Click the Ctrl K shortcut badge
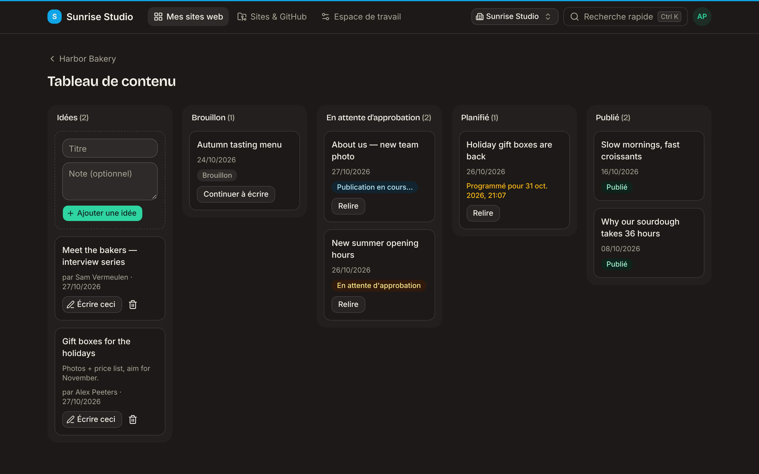The height and width of the screenshot is (474, 759). click(669, 17)
